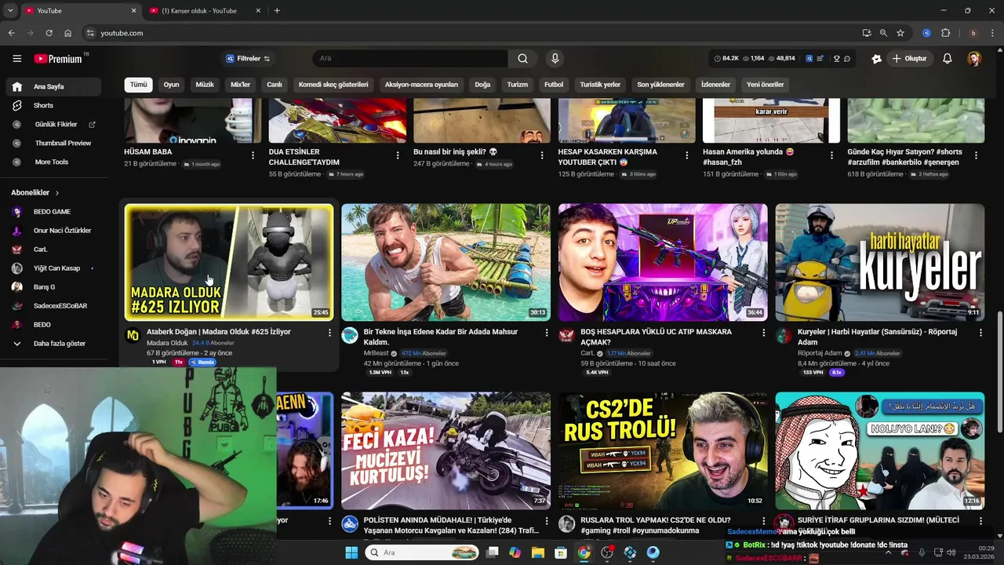The height and width of the screenshot is (565, 1004).
Task: Open MrBeast channel avatar
Action: click(x=350, y=336)
